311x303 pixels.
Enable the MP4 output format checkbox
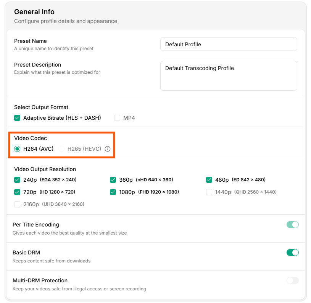(x=117, y=118)
